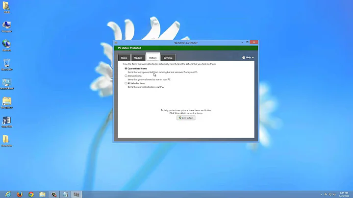353x198 pixels.
Task: Click the volume speaker tray icon
Action: 334,195
